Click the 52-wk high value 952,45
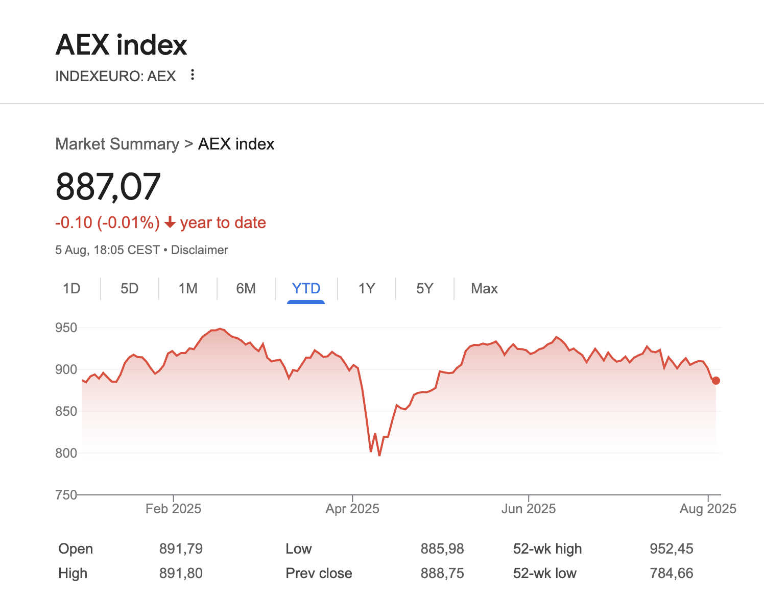764x600 pixels. [671, 549]
